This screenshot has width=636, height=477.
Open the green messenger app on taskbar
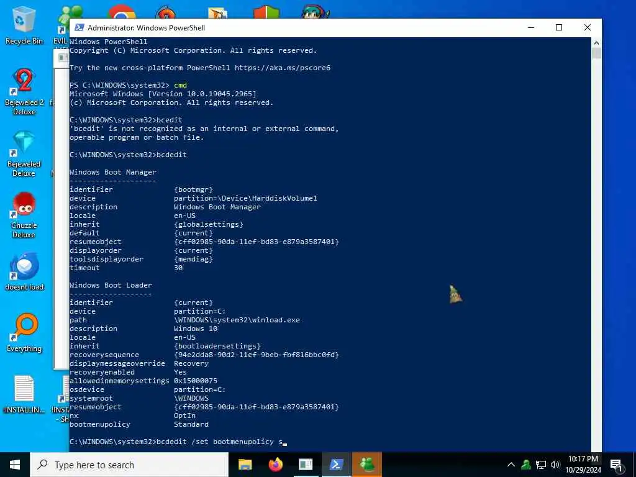click(366, 465)
